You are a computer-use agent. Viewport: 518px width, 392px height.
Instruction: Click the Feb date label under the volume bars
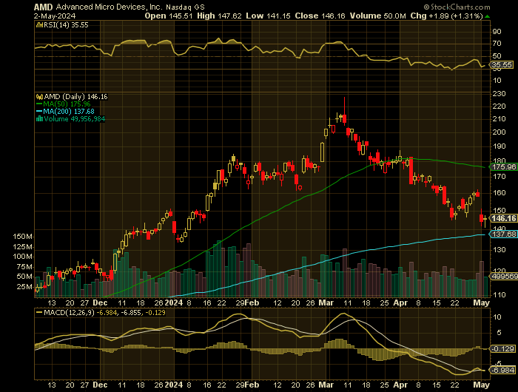click(252, 303)
